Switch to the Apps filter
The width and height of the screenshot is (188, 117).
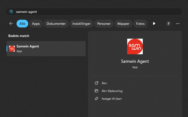(x=36, y=24)
